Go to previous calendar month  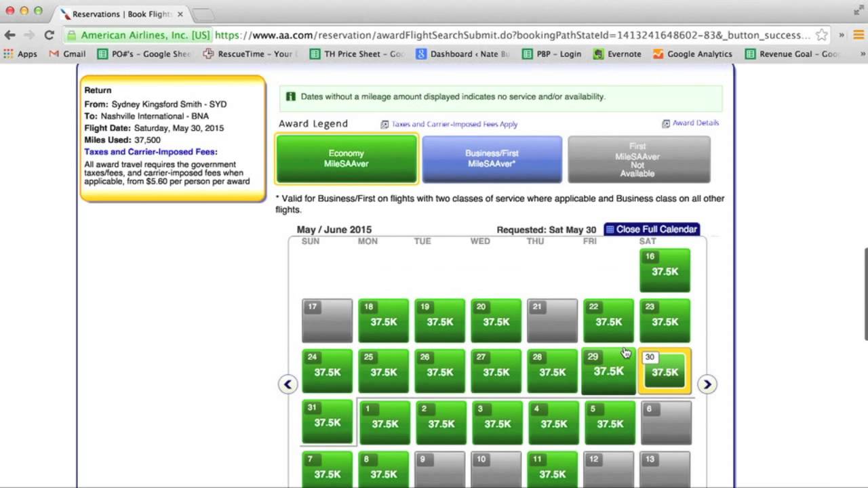(288, 384)
